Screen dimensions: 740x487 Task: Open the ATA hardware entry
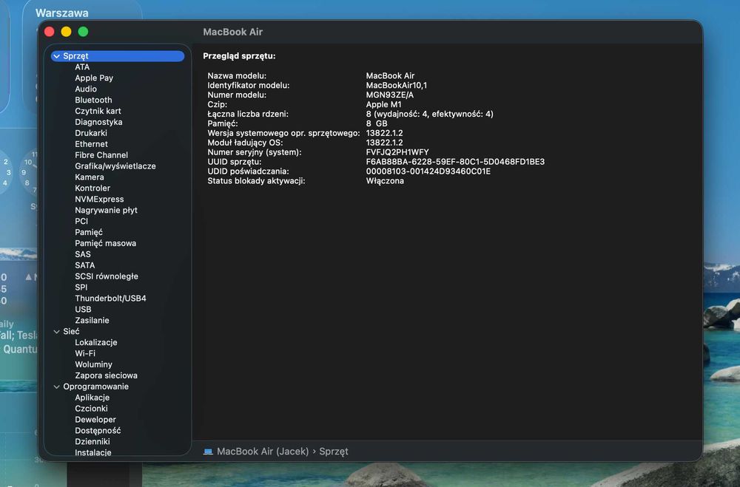click(x=82, y=67)
